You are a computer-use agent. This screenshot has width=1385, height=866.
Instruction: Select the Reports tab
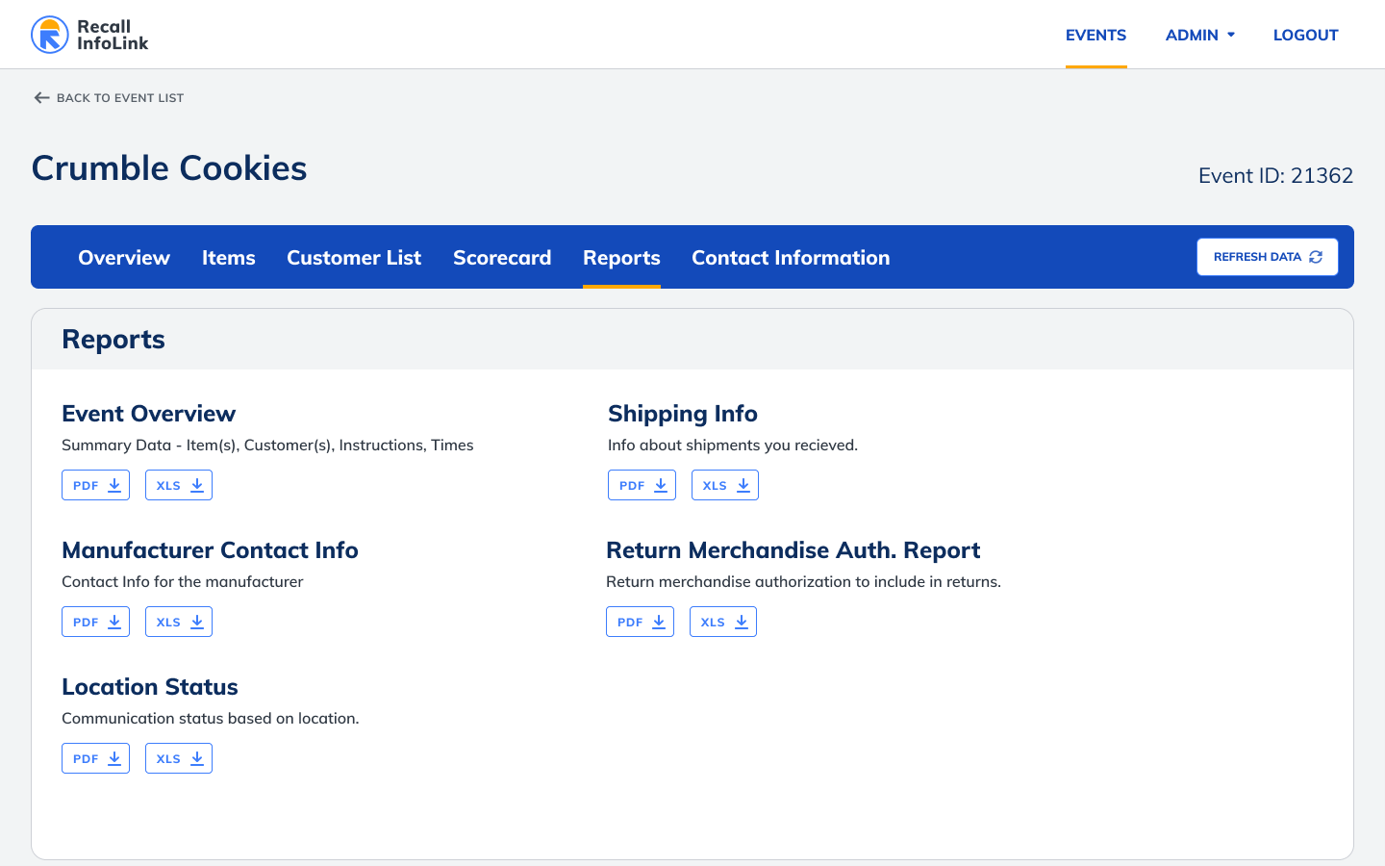coord(621,257)
